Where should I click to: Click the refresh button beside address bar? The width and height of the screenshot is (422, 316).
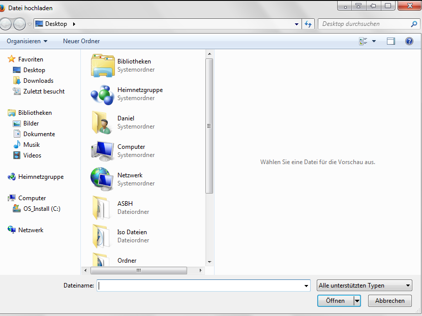click(x=308, y=24)
